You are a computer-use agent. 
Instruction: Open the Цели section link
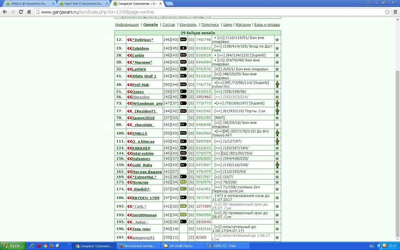[x=228, y=25]
